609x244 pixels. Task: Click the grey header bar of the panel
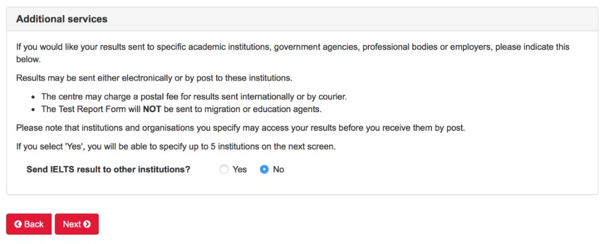302,19
